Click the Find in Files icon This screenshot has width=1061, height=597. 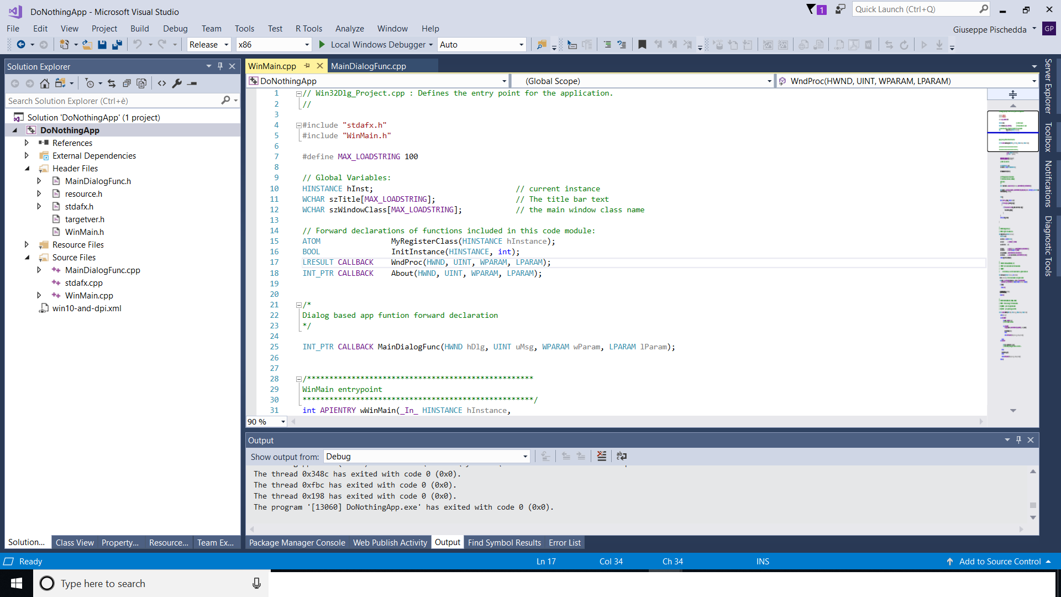[x=542, y=45]
